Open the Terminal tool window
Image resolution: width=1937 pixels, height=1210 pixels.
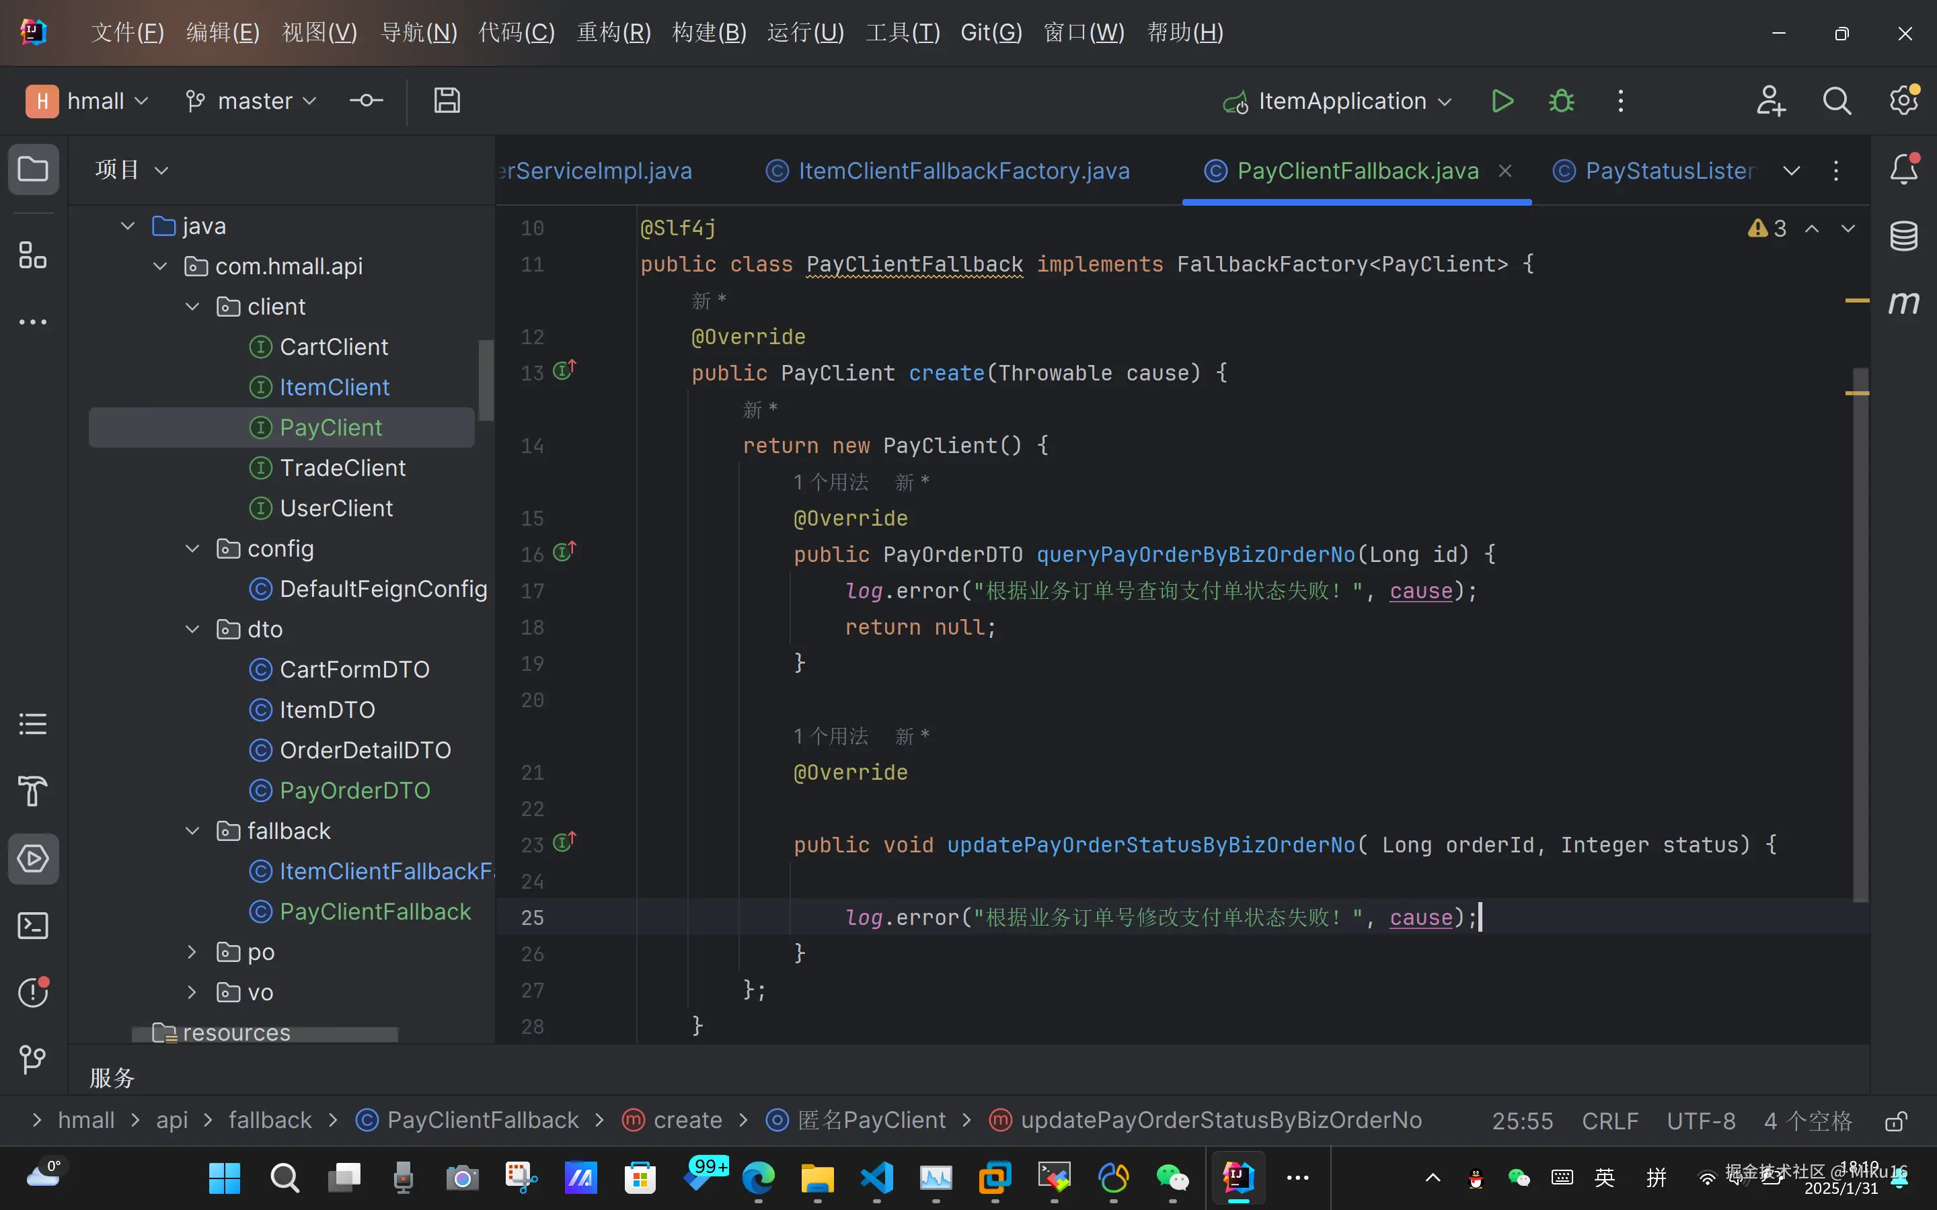(33, 926)
